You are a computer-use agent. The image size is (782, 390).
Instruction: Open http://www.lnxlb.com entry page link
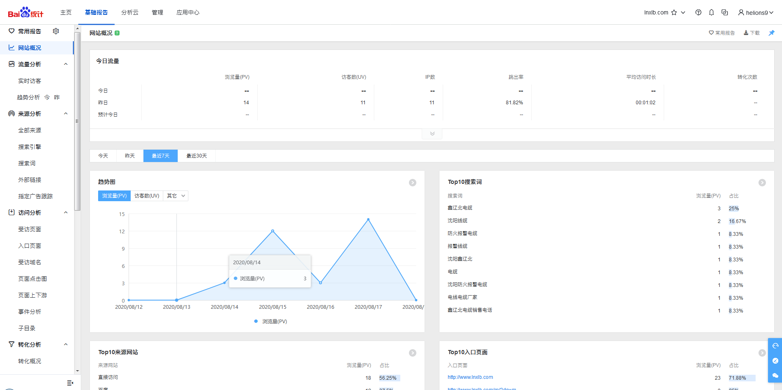click(x=470, y=377)
